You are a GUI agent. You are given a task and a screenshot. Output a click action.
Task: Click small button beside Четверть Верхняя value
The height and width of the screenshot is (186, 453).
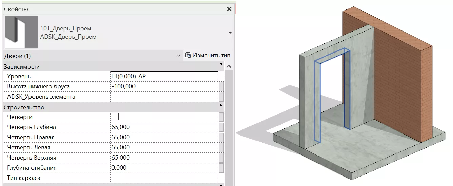coord(221,158)
